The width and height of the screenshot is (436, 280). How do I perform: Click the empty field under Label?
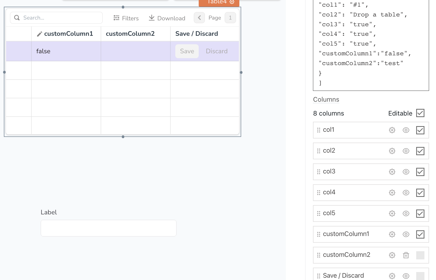pos(109,228)
